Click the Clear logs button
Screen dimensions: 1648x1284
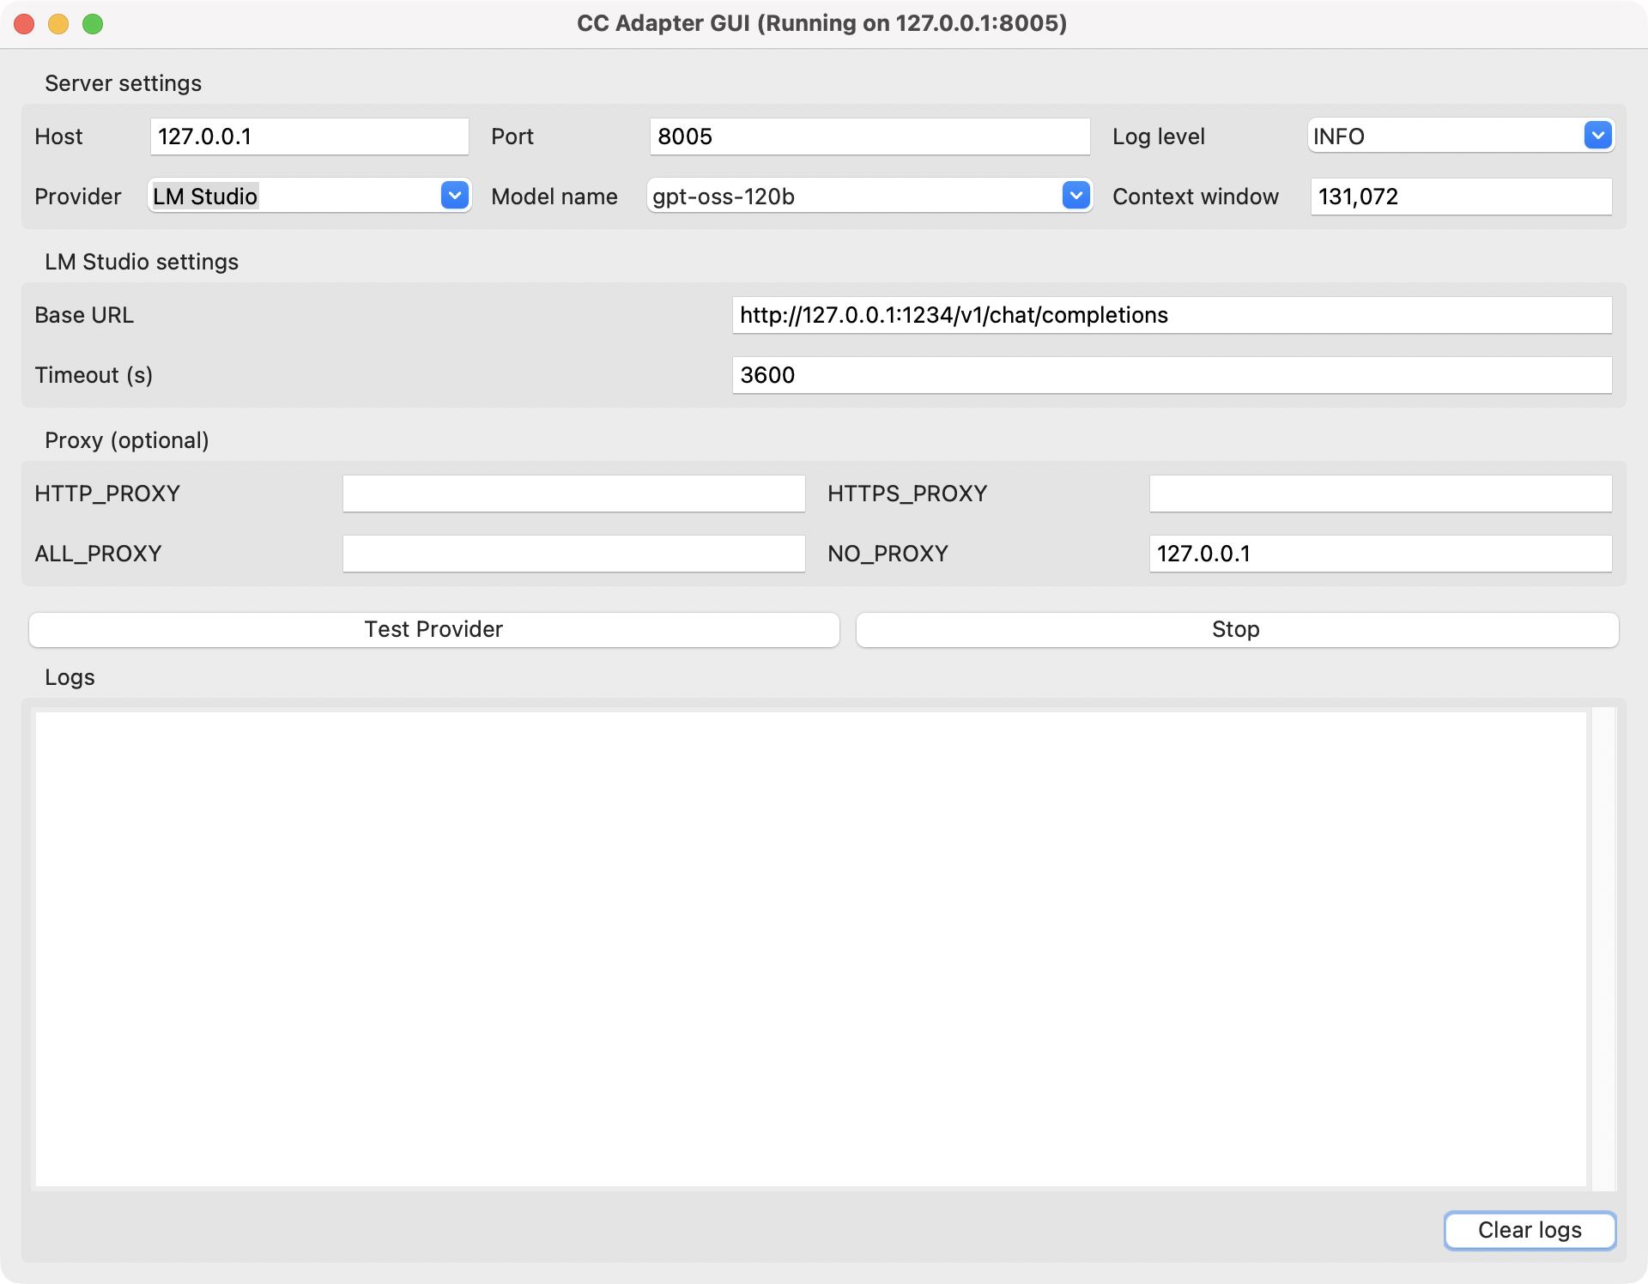click(x=1529, y=1230)
